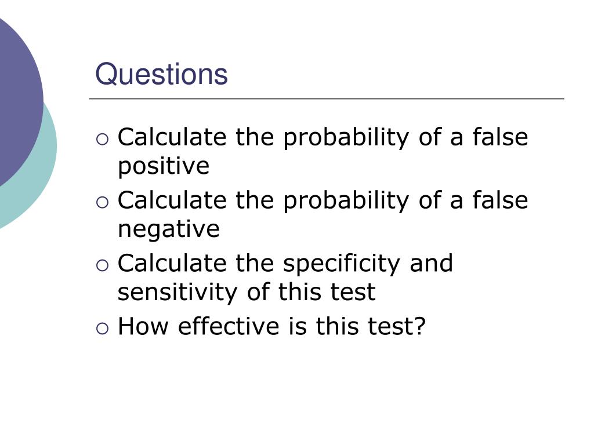Click 'How effective is this test?' text
The width and height of the screenshot is (594, 445).
(271, 326)
